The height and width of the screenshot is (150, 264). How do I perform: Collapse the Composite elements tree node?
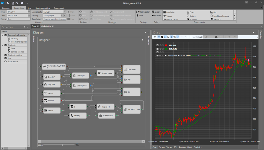3,35
